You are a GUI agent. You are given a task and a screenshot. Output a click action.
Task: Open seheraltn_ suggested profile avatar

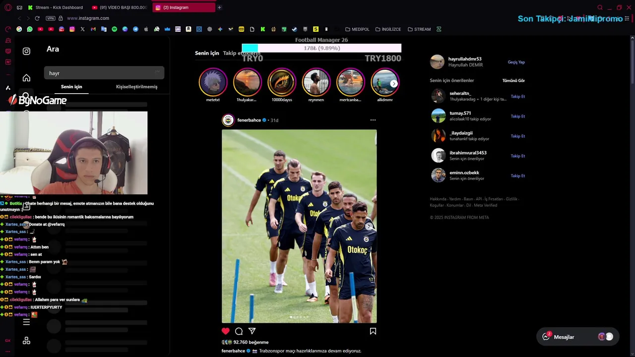[438, 96]
